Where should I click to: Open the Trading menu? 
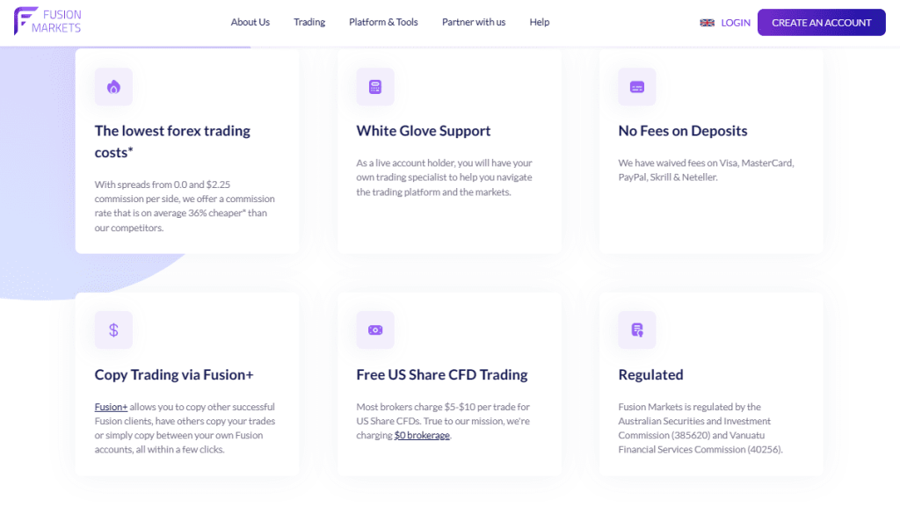click(x=309, y=22)
